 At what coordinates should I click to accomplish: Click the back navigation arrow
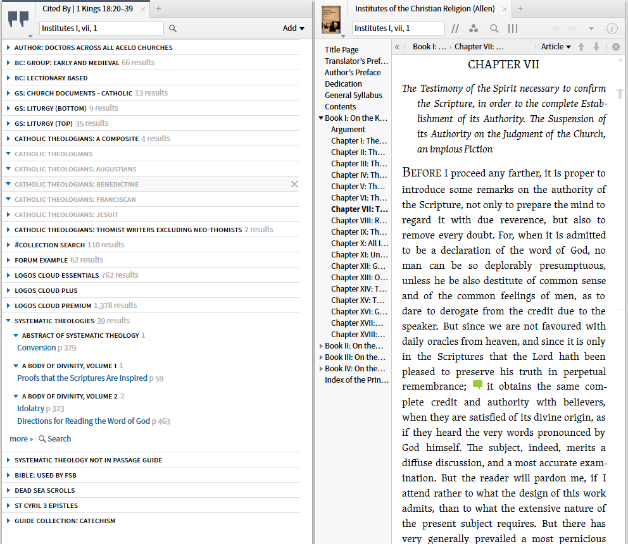click(556, 28)
